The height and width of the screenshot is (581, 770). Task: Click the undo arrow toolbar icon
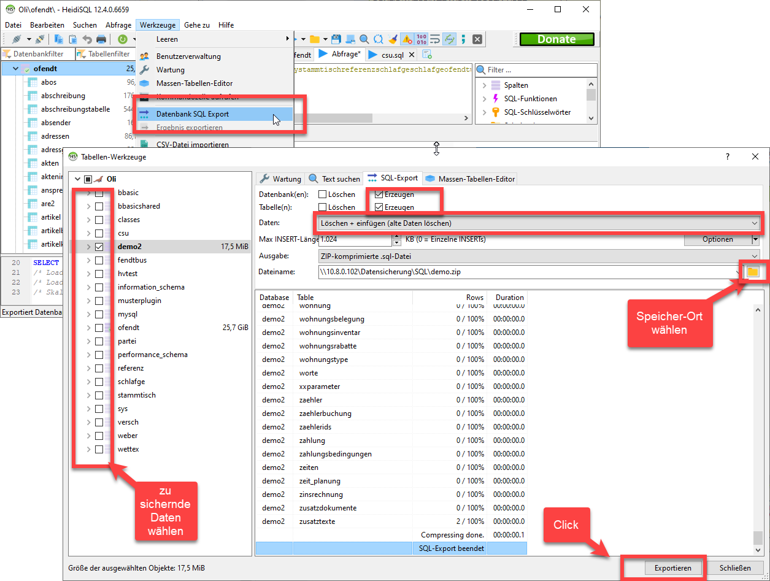(x=87, y=39)
